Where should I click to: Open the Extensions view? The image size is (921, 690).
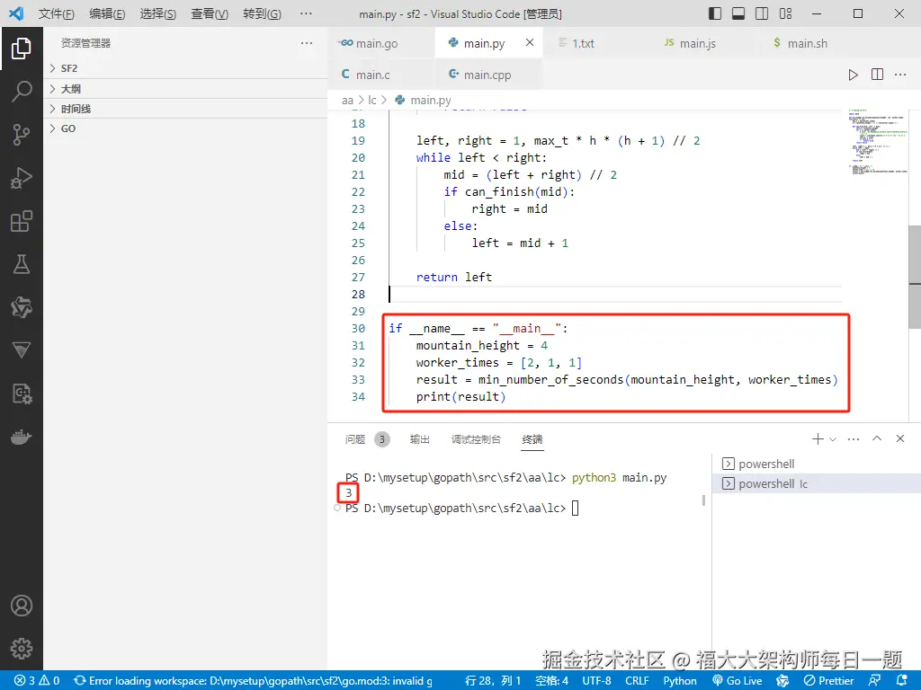(22, 221)
